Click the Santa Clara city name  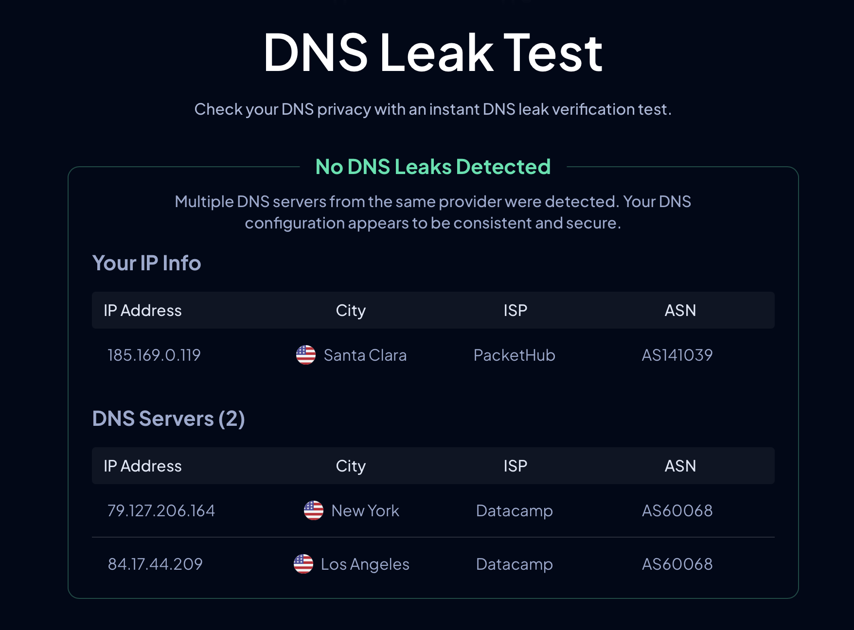pos(365,355)
